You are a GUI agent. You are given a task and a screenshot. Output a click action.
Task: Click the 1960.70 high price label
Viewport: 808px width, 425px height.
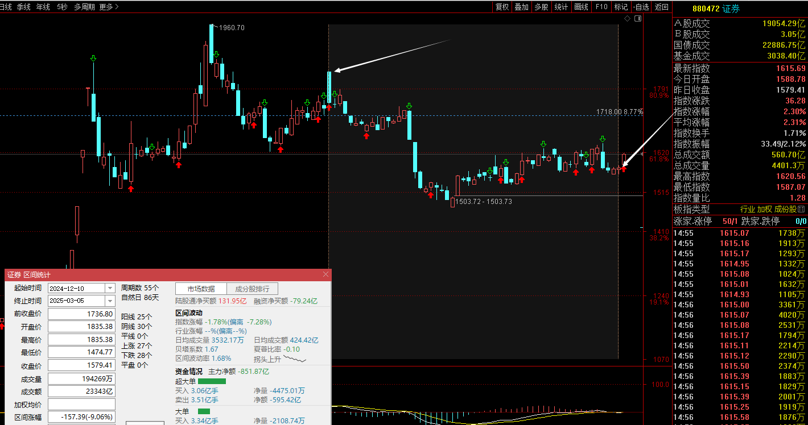tap(232, 28)
